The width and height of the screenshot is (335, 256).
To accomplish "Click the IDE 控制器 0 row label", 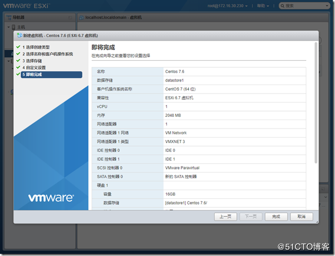I will [108, 150].
